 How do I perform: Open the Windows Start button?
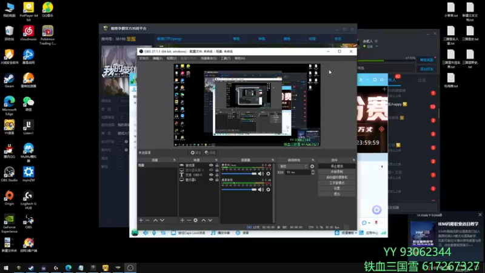pyautogui.click(x=6, y=268)
